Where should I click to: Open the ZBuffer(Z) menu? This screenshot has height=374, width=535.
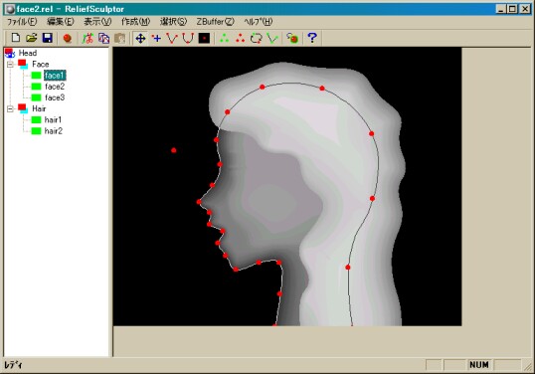215,22
